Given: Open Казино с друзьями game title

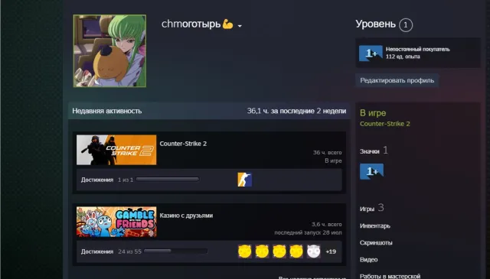Looking at the screenshot, I should pyautogui.click(x=186, y=216).
